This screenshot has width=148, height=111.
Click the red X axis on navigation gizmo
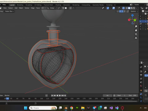coord(129,20)
